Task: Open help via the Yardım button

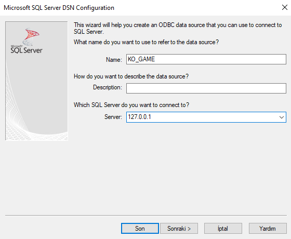Action: click(x=268, y=229)
